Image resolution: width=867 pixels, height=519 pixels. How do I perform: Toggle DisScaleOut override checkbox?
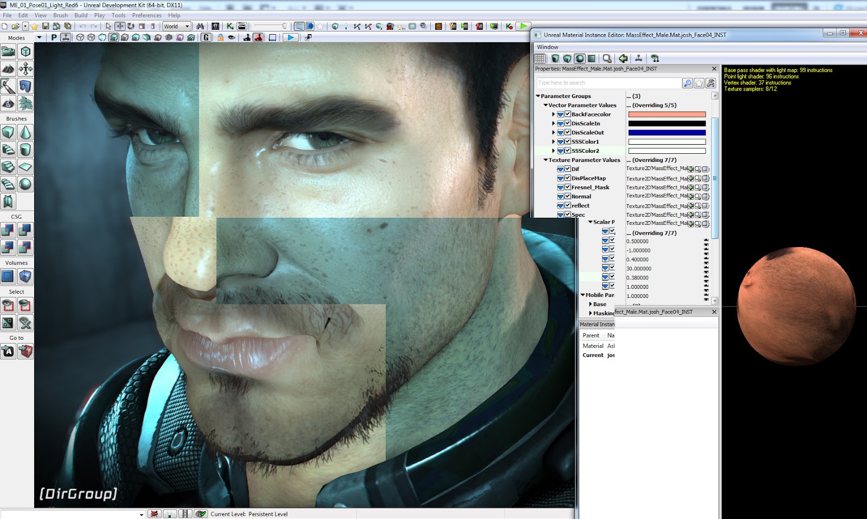(x=568, y=132)
